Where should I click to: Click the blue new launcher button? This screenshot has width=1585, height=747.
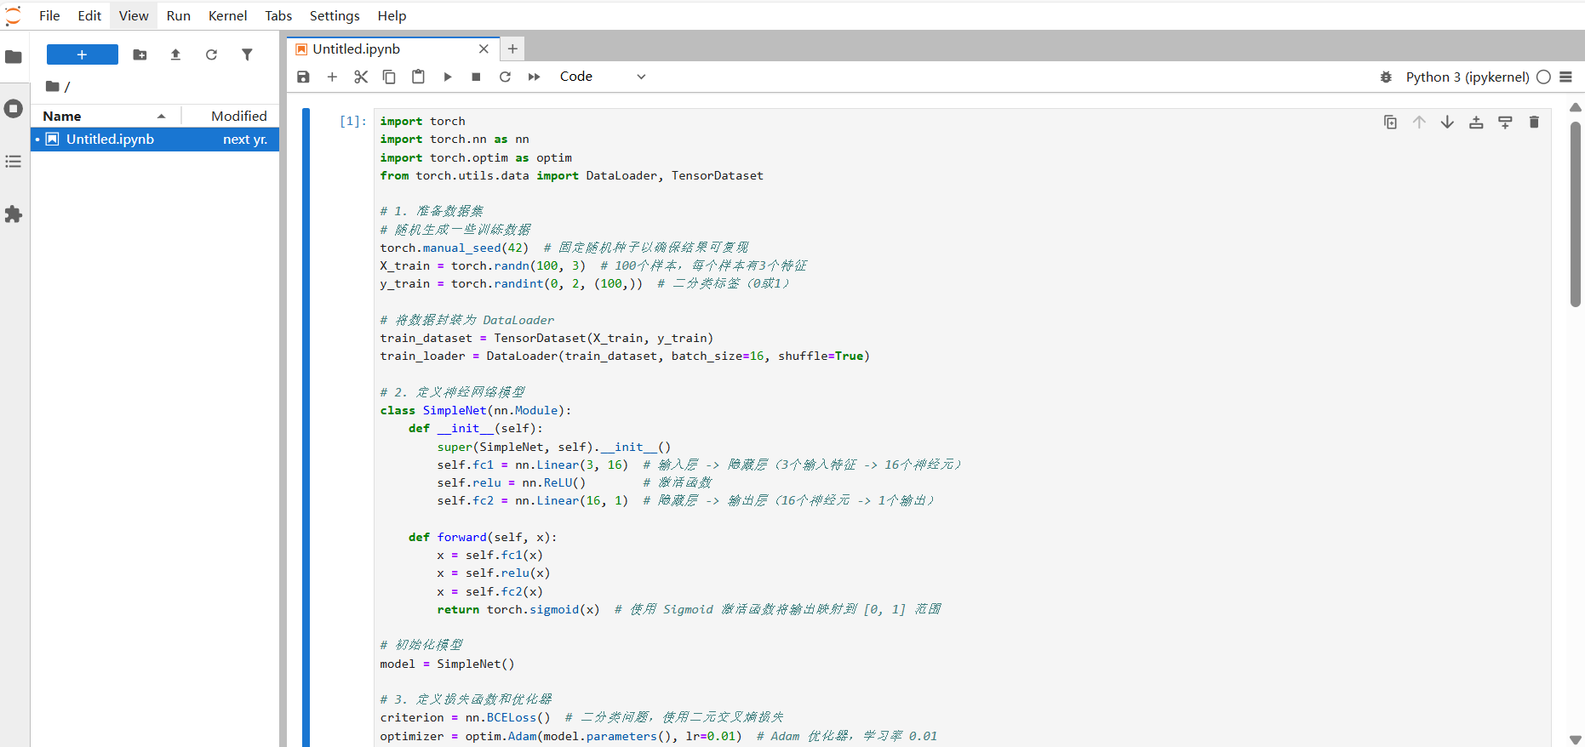(x=82, y=54)
